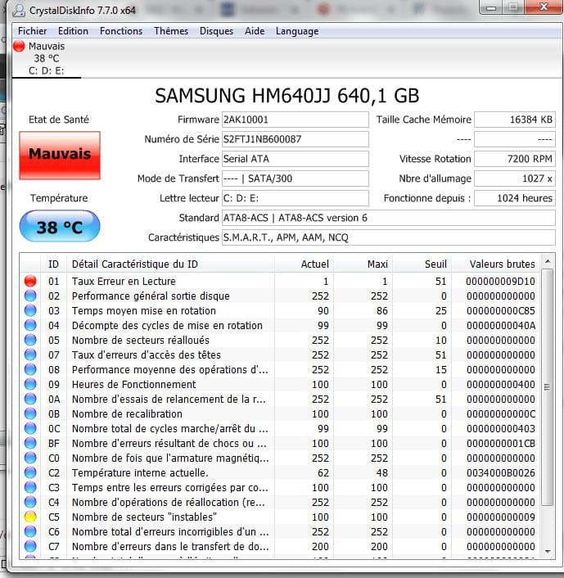
Task: Open the Thèmes menu
Action: (x=171, y=31)
